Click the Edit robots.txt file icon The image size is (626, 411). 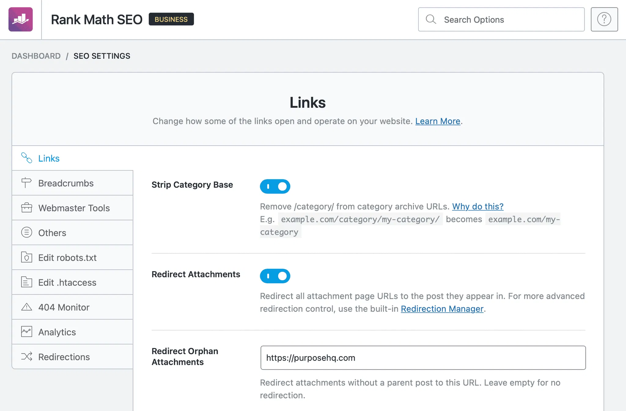27,257
